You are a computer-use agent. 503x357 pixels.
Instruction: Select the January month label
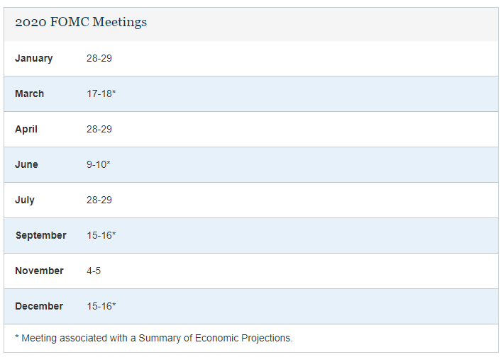pyautogui.click(x=33, y=58)
